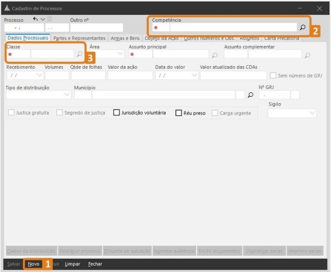
Task: Click the Município search magnifier icon
Action: click(250, 95)
